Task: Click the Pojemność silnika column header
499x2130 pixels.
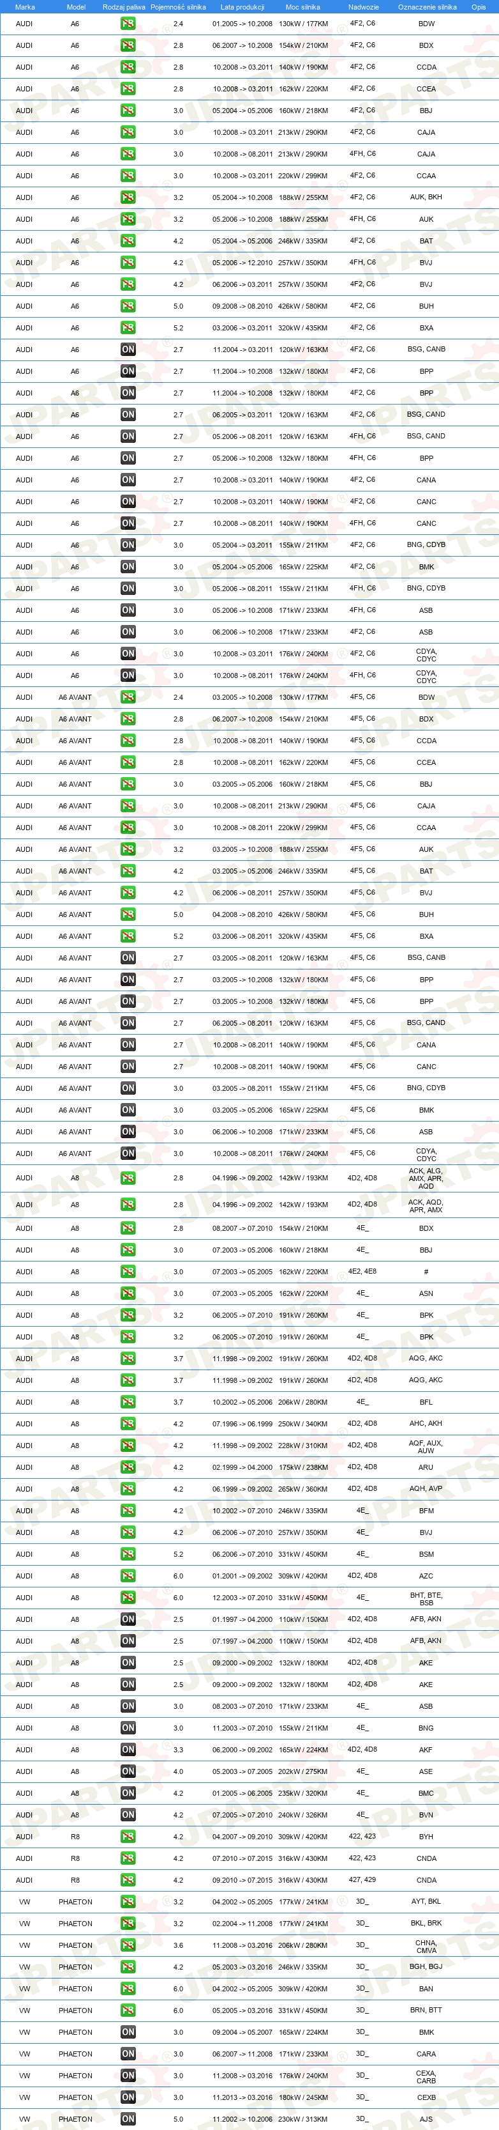Action: (177, 6)
